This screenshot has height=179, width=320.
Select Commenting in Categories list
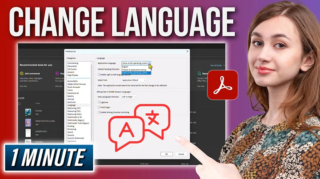point(73,63)
